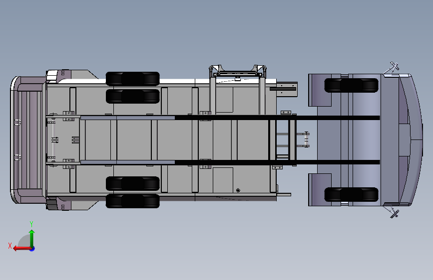Viewport: 433px width, 280px height.
Task: Select the lower front wheel under the cab
Action: (351, 195)
